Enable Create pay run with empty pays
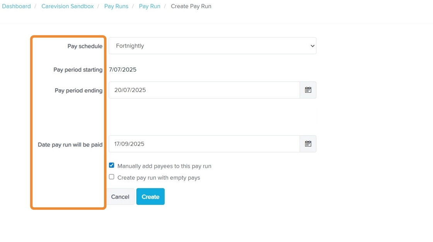This screenshot has width=433, height=242. pos(112,177)
